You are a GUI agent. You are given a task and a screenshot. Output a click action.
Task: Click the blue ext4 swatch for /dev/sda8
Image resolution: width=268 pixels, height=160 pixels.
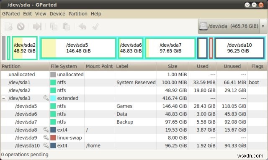pyautogui.click(x=53, y=130)
